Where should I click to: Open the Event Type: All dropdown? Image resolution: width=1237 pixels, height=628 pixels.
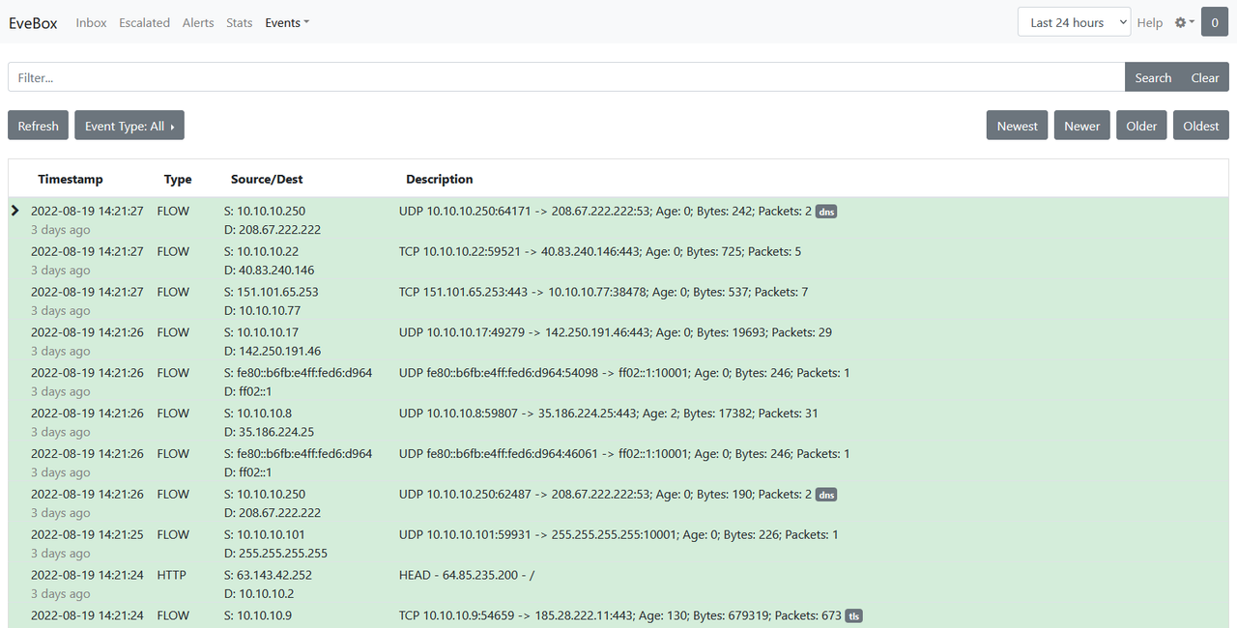pos(129,126)
